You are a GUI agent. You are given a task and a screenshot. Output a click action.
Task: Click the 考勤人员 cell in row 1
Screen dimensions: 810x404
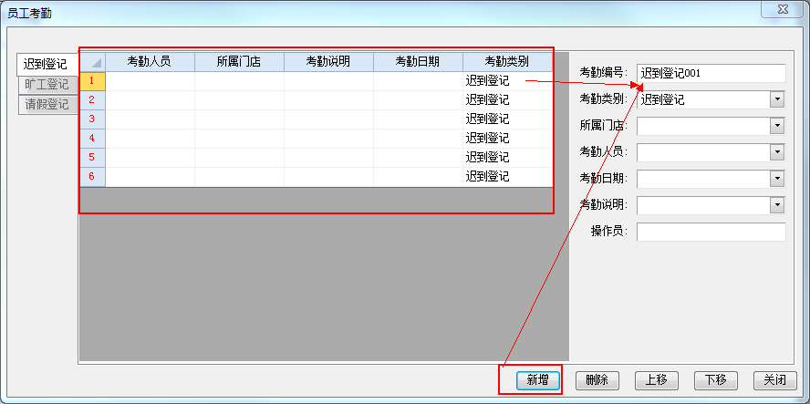point(150,81)
